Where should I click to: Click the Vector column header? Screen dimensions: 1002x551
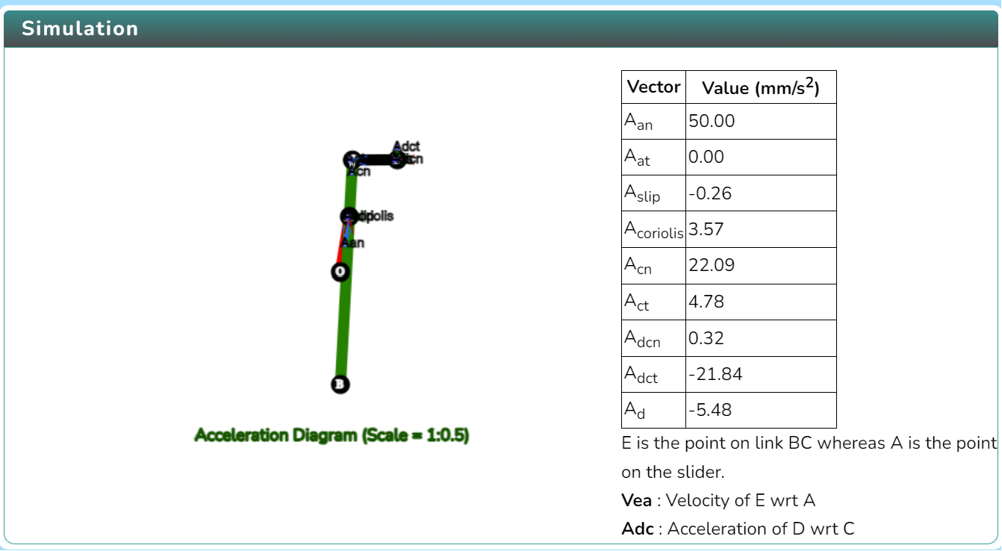click(x=654, y=87)
